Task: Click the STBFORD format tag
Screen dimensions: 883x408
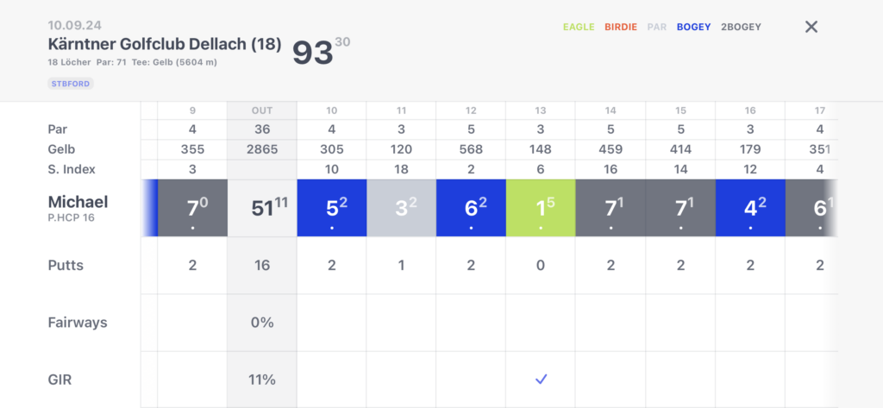Action: coord(71,84)
